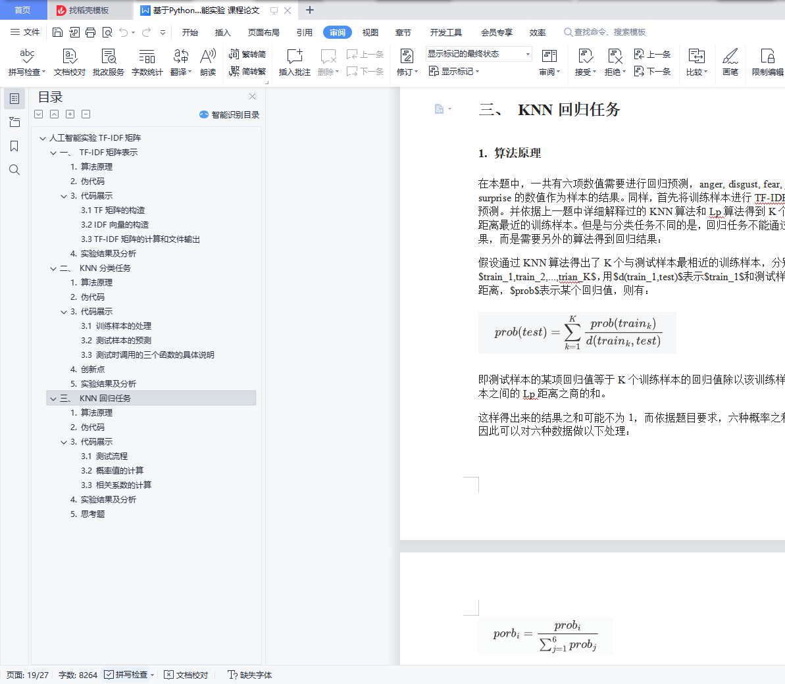Go to the previous revision with 上一条
Image resolution: width=785 pixels, height=684 pixels.
click(652, 54)
